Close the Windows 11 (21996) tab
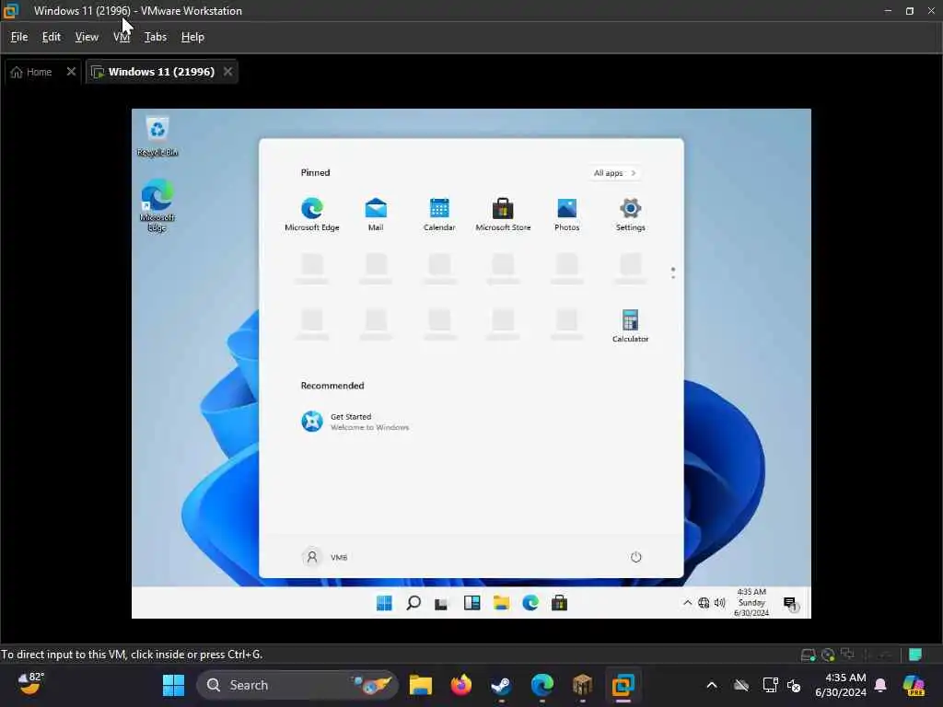 tap(228, 72)
